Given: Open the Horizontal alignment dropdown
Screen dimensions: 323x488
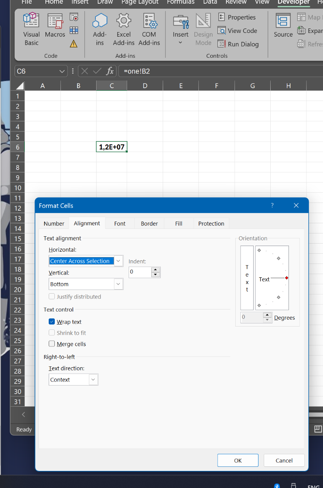Looking at the screenshot, I should click(118, 261).
